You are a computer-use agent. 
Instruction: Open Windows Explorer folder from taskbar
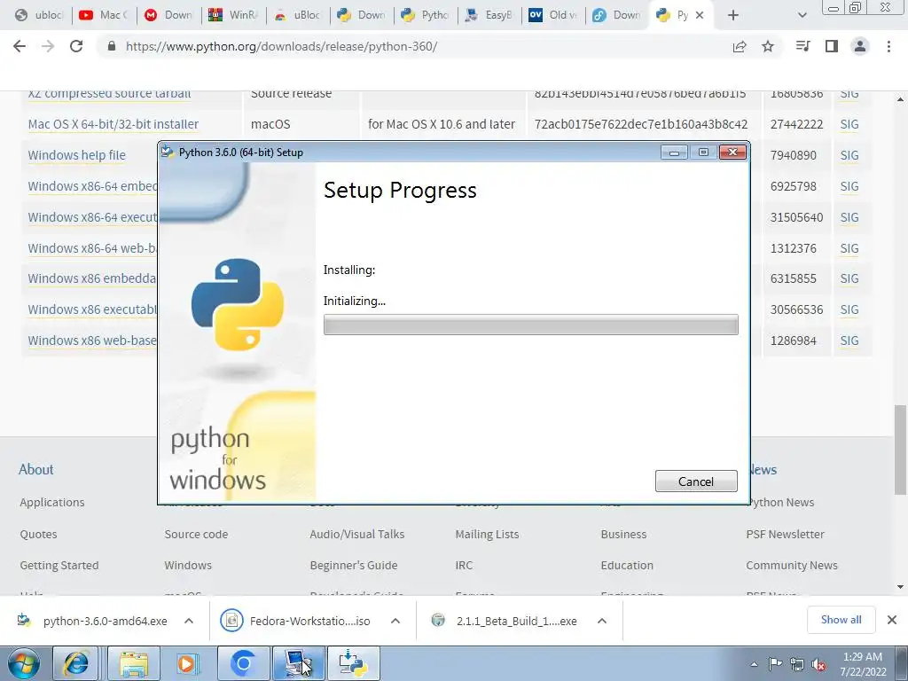(135, 663)
